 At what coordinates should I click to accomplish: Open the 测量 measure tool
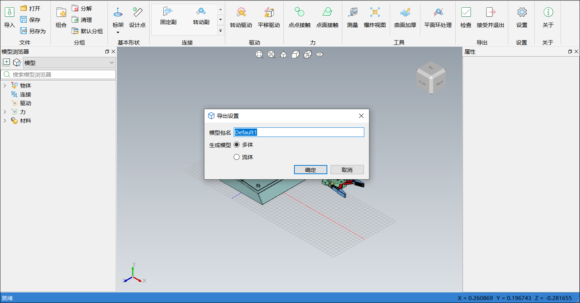[x=353, y=17]
